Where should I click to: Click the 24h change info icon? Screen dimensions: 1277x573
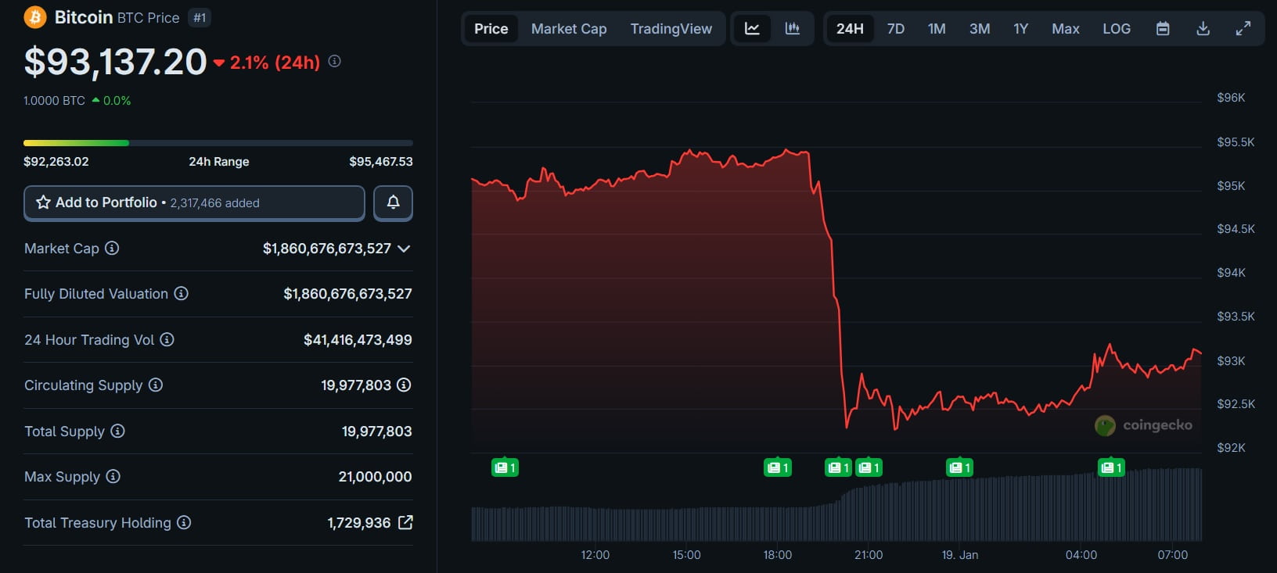(x=334, y=61)
